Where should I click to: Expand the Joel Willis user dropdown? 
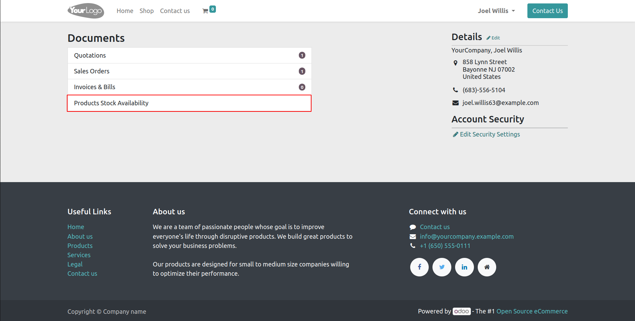[x=496, y=11]
